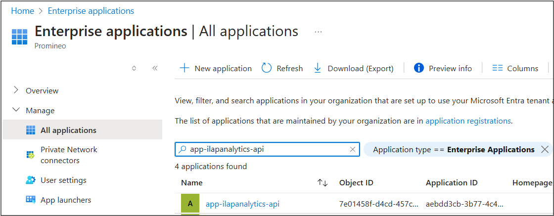This screenshot has height=216, width=554.
Task: Open the Home breadcrumb link
Action: 23,11
